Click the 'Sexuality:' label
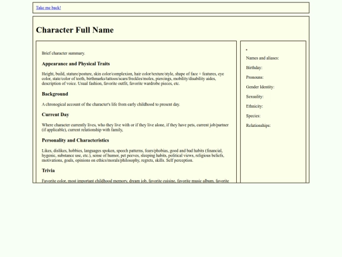The width and height of the screenshot is (342, 257). (x=255, y=96)
